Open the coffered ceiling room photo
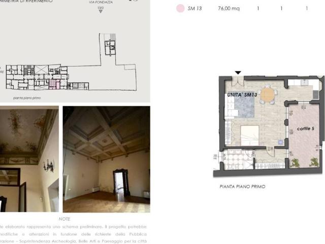The height and width of the screenshot is (244, 325). [x=106, y=159]
